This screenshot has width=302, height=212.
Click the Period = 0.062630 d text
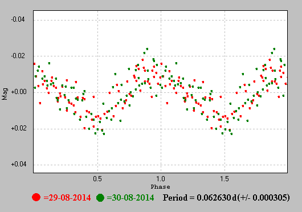(199, 198)
